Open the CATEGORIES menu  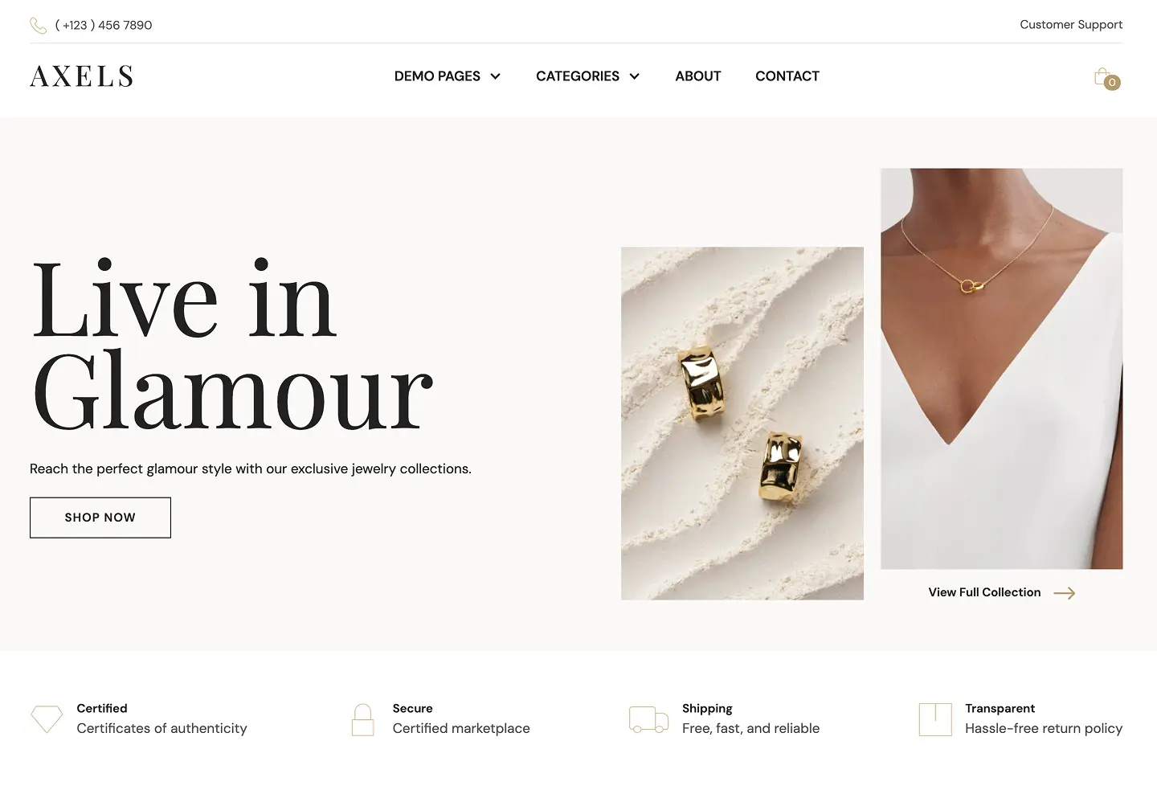(x=578, y=76)
